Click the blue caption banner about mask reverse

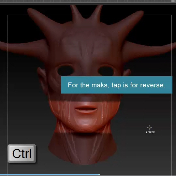(117, 85)
